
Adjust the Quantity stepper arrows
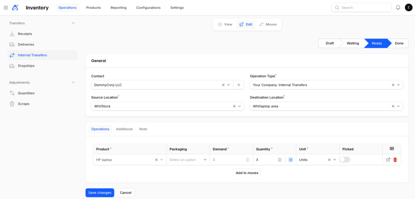coord(280,160)
